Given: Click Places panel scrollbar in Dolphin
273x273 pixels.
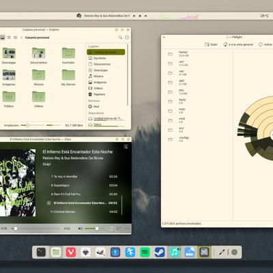Looking at the screenshot, I should point(128,75).
